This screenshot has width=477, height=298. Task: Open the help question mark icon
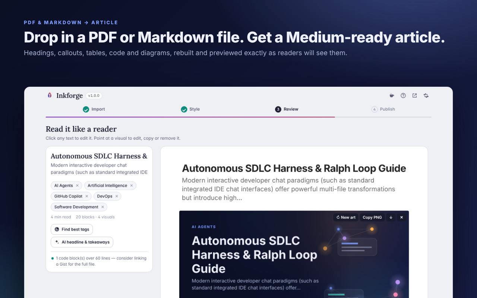point(403,96)
